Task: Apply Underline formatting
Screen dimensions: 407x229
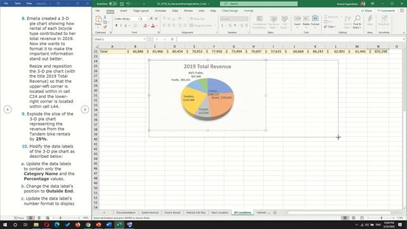Action: pyautogui.click(x=126, y=25)
